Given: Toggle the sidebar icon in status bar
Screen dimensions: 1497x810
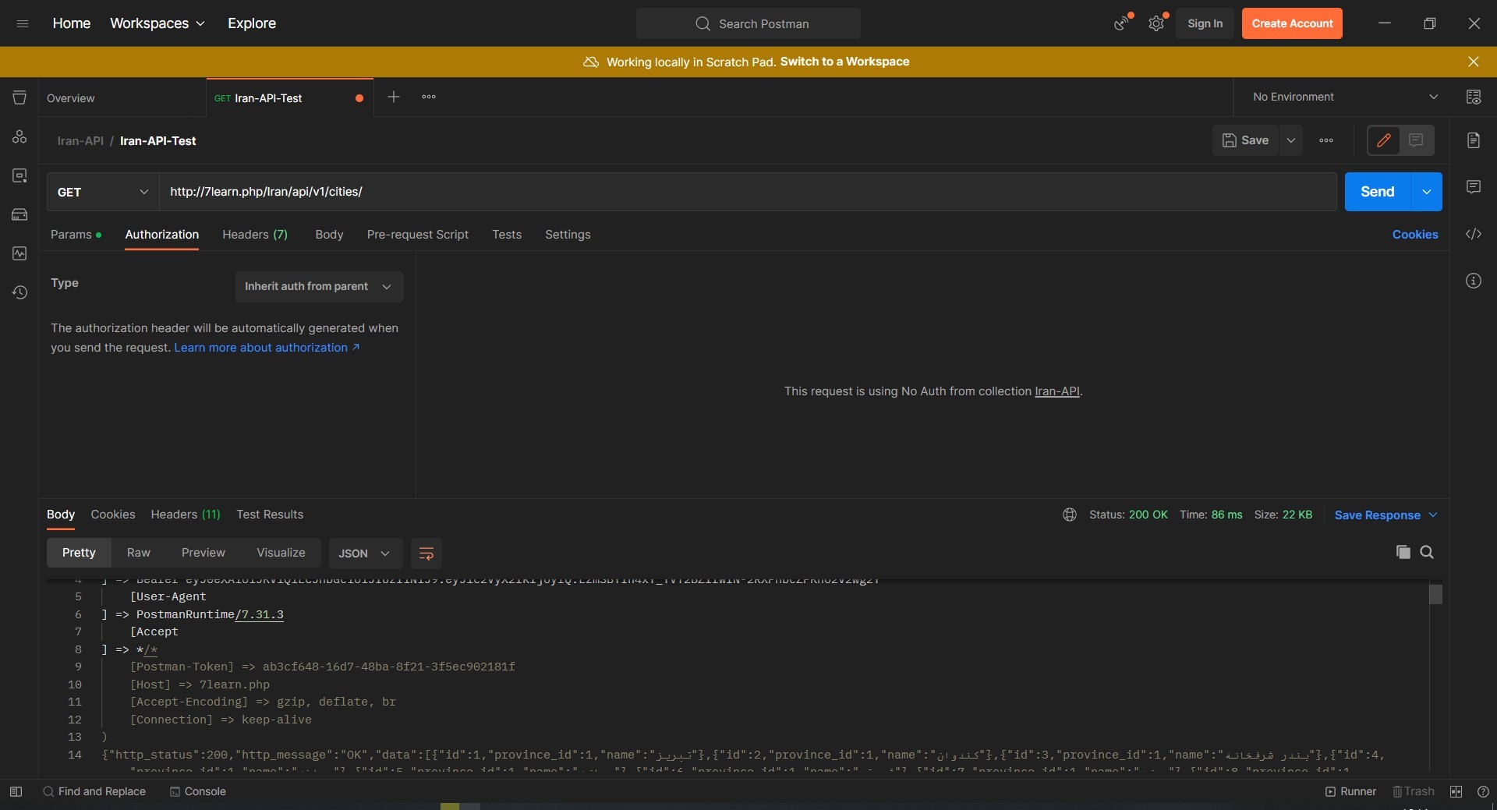Looking at the screenshot, I should coord(16,791).
